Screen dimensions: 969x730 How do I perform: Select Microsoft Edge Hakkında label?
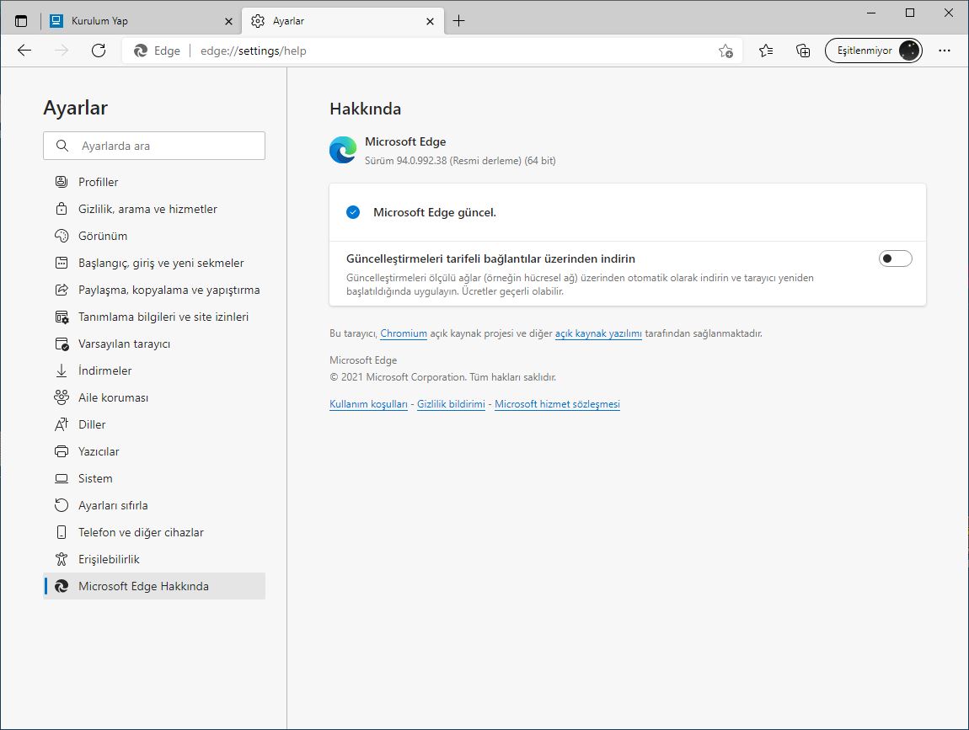click(x=143, y=586)
